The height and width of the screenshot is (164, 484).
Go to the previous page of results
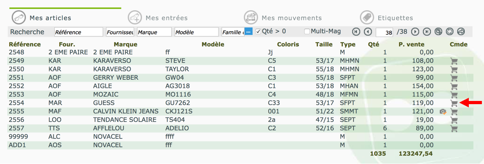pos(368,32)
